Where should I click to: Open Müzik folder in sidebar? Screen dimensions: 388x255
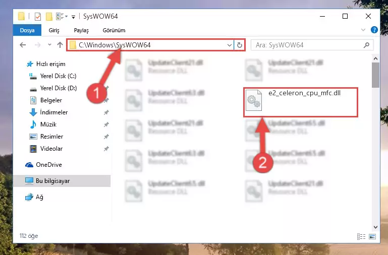point(43,124)
